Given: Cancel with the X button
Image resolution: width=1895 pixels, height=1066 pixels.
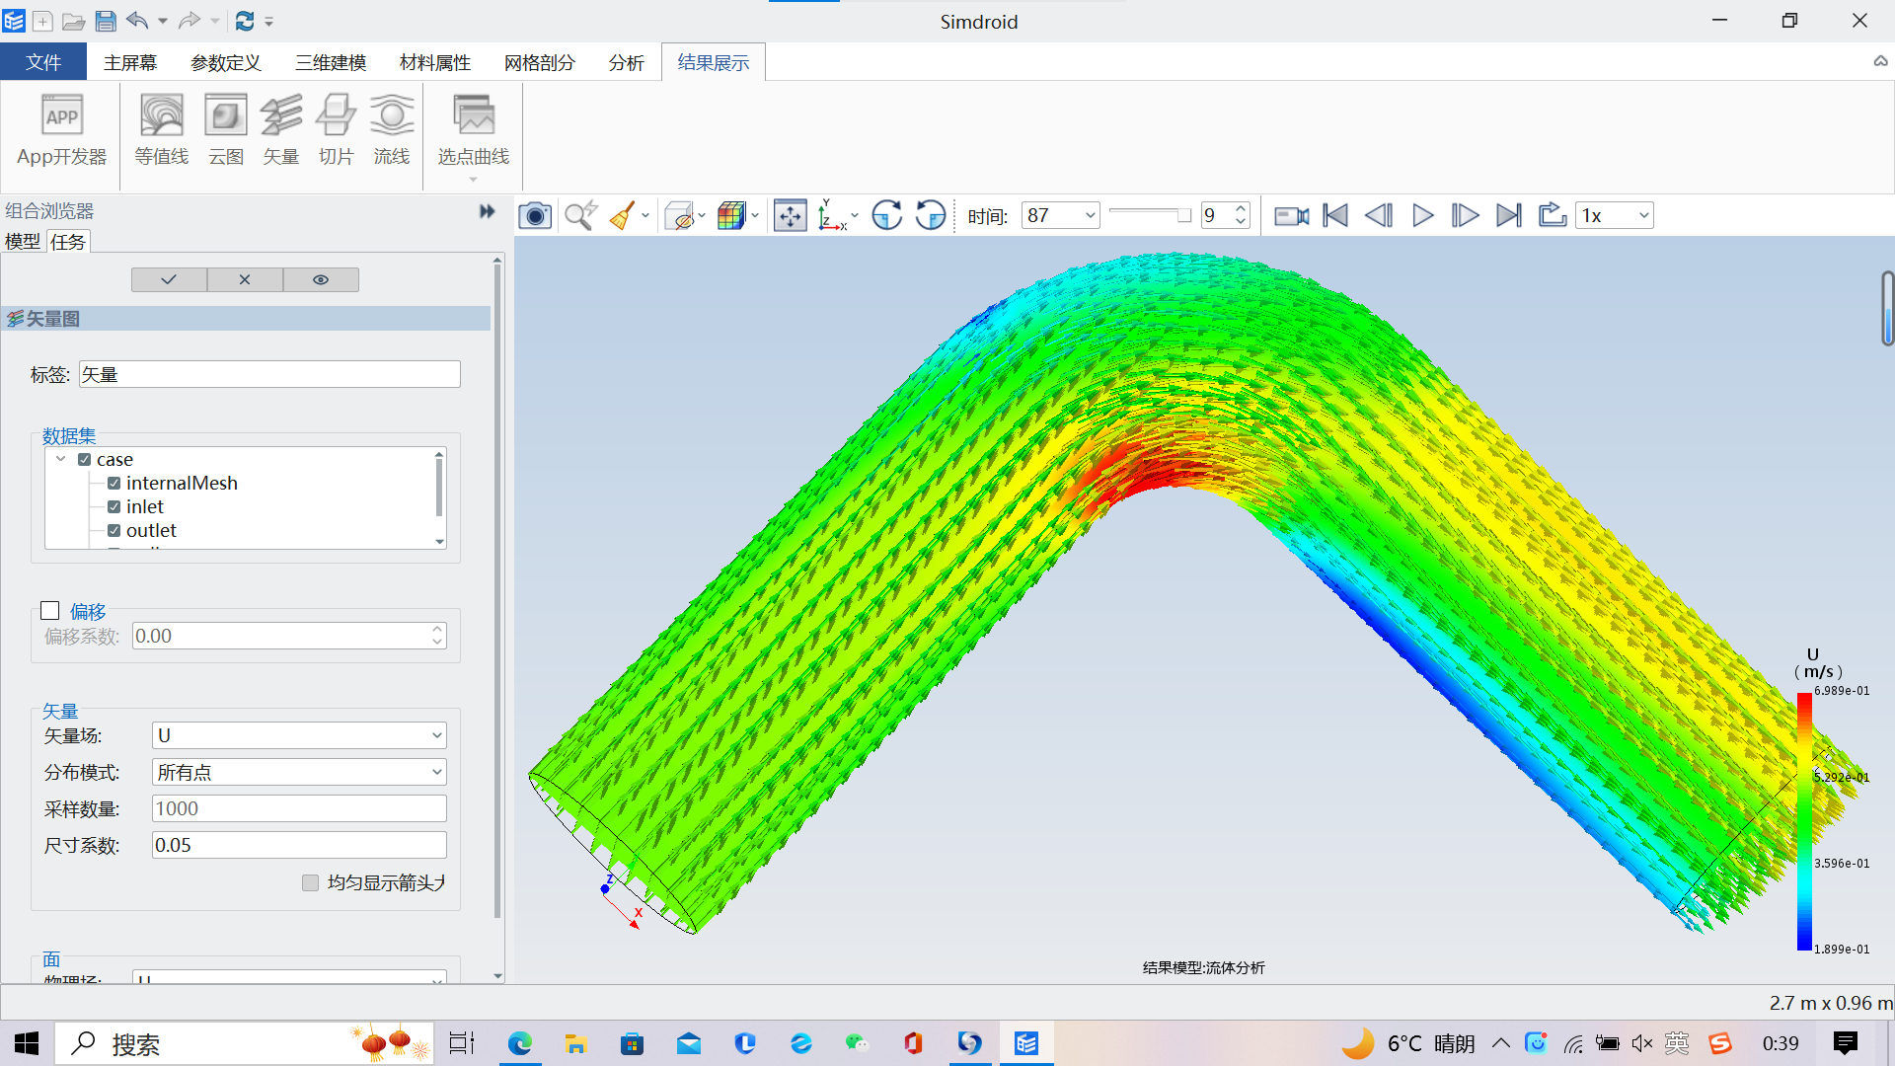Looking at the screenshot, I should (245, 279).
